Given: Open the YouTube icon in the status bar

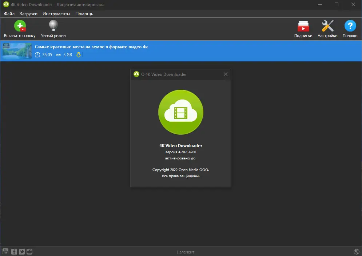Looking at the screenshot, I should (6, 251).
